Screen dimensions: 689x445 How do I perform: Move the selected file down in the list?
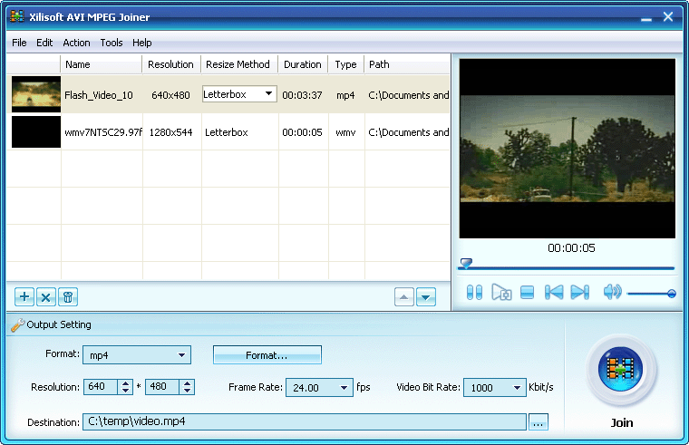pos(426,297)
